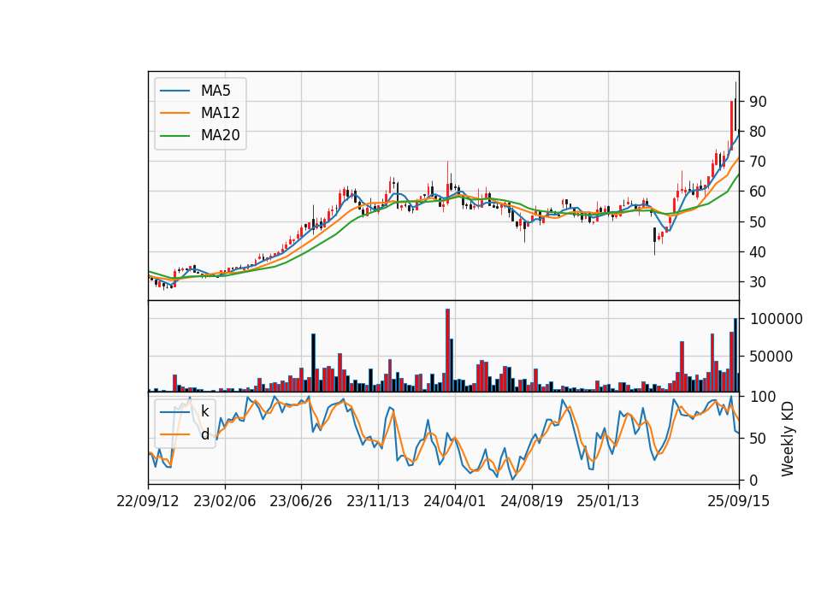Click the k legend label

pyautogui.click(x=204, y=411)
